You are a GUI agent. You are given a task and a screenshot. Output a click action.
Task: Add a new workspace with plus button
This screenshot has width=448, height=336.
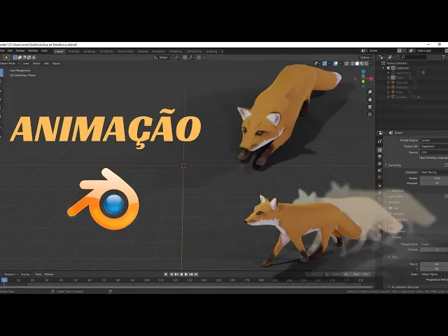coord(223,51)
